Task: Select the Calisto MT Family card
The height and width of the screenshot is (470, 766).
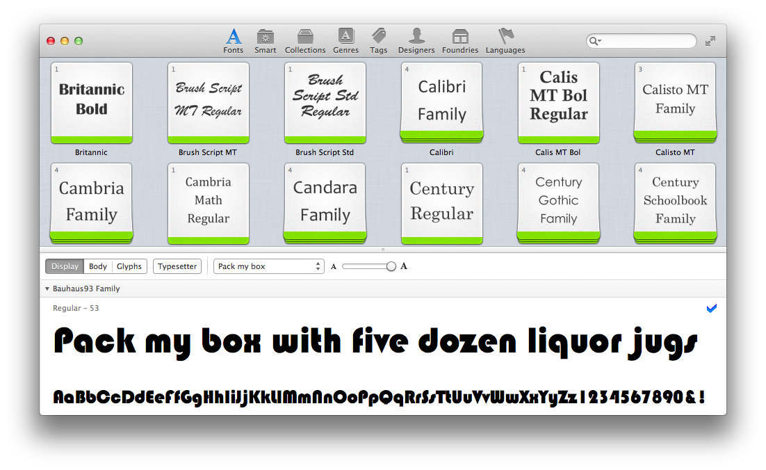Action: [x=675, y=103]
